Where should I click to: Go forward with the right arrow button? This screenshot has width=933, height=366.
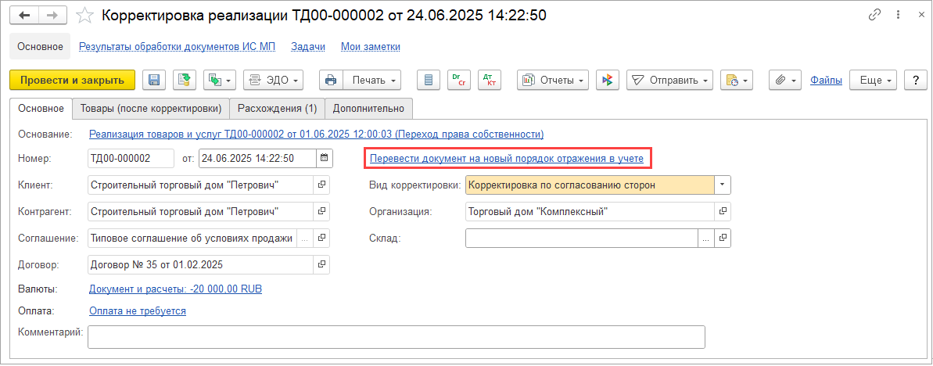point(52,16)
